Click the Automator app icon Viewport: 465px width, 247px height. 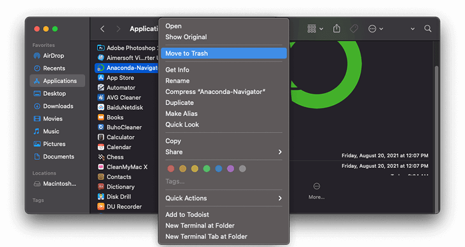(x=101, y=88)
